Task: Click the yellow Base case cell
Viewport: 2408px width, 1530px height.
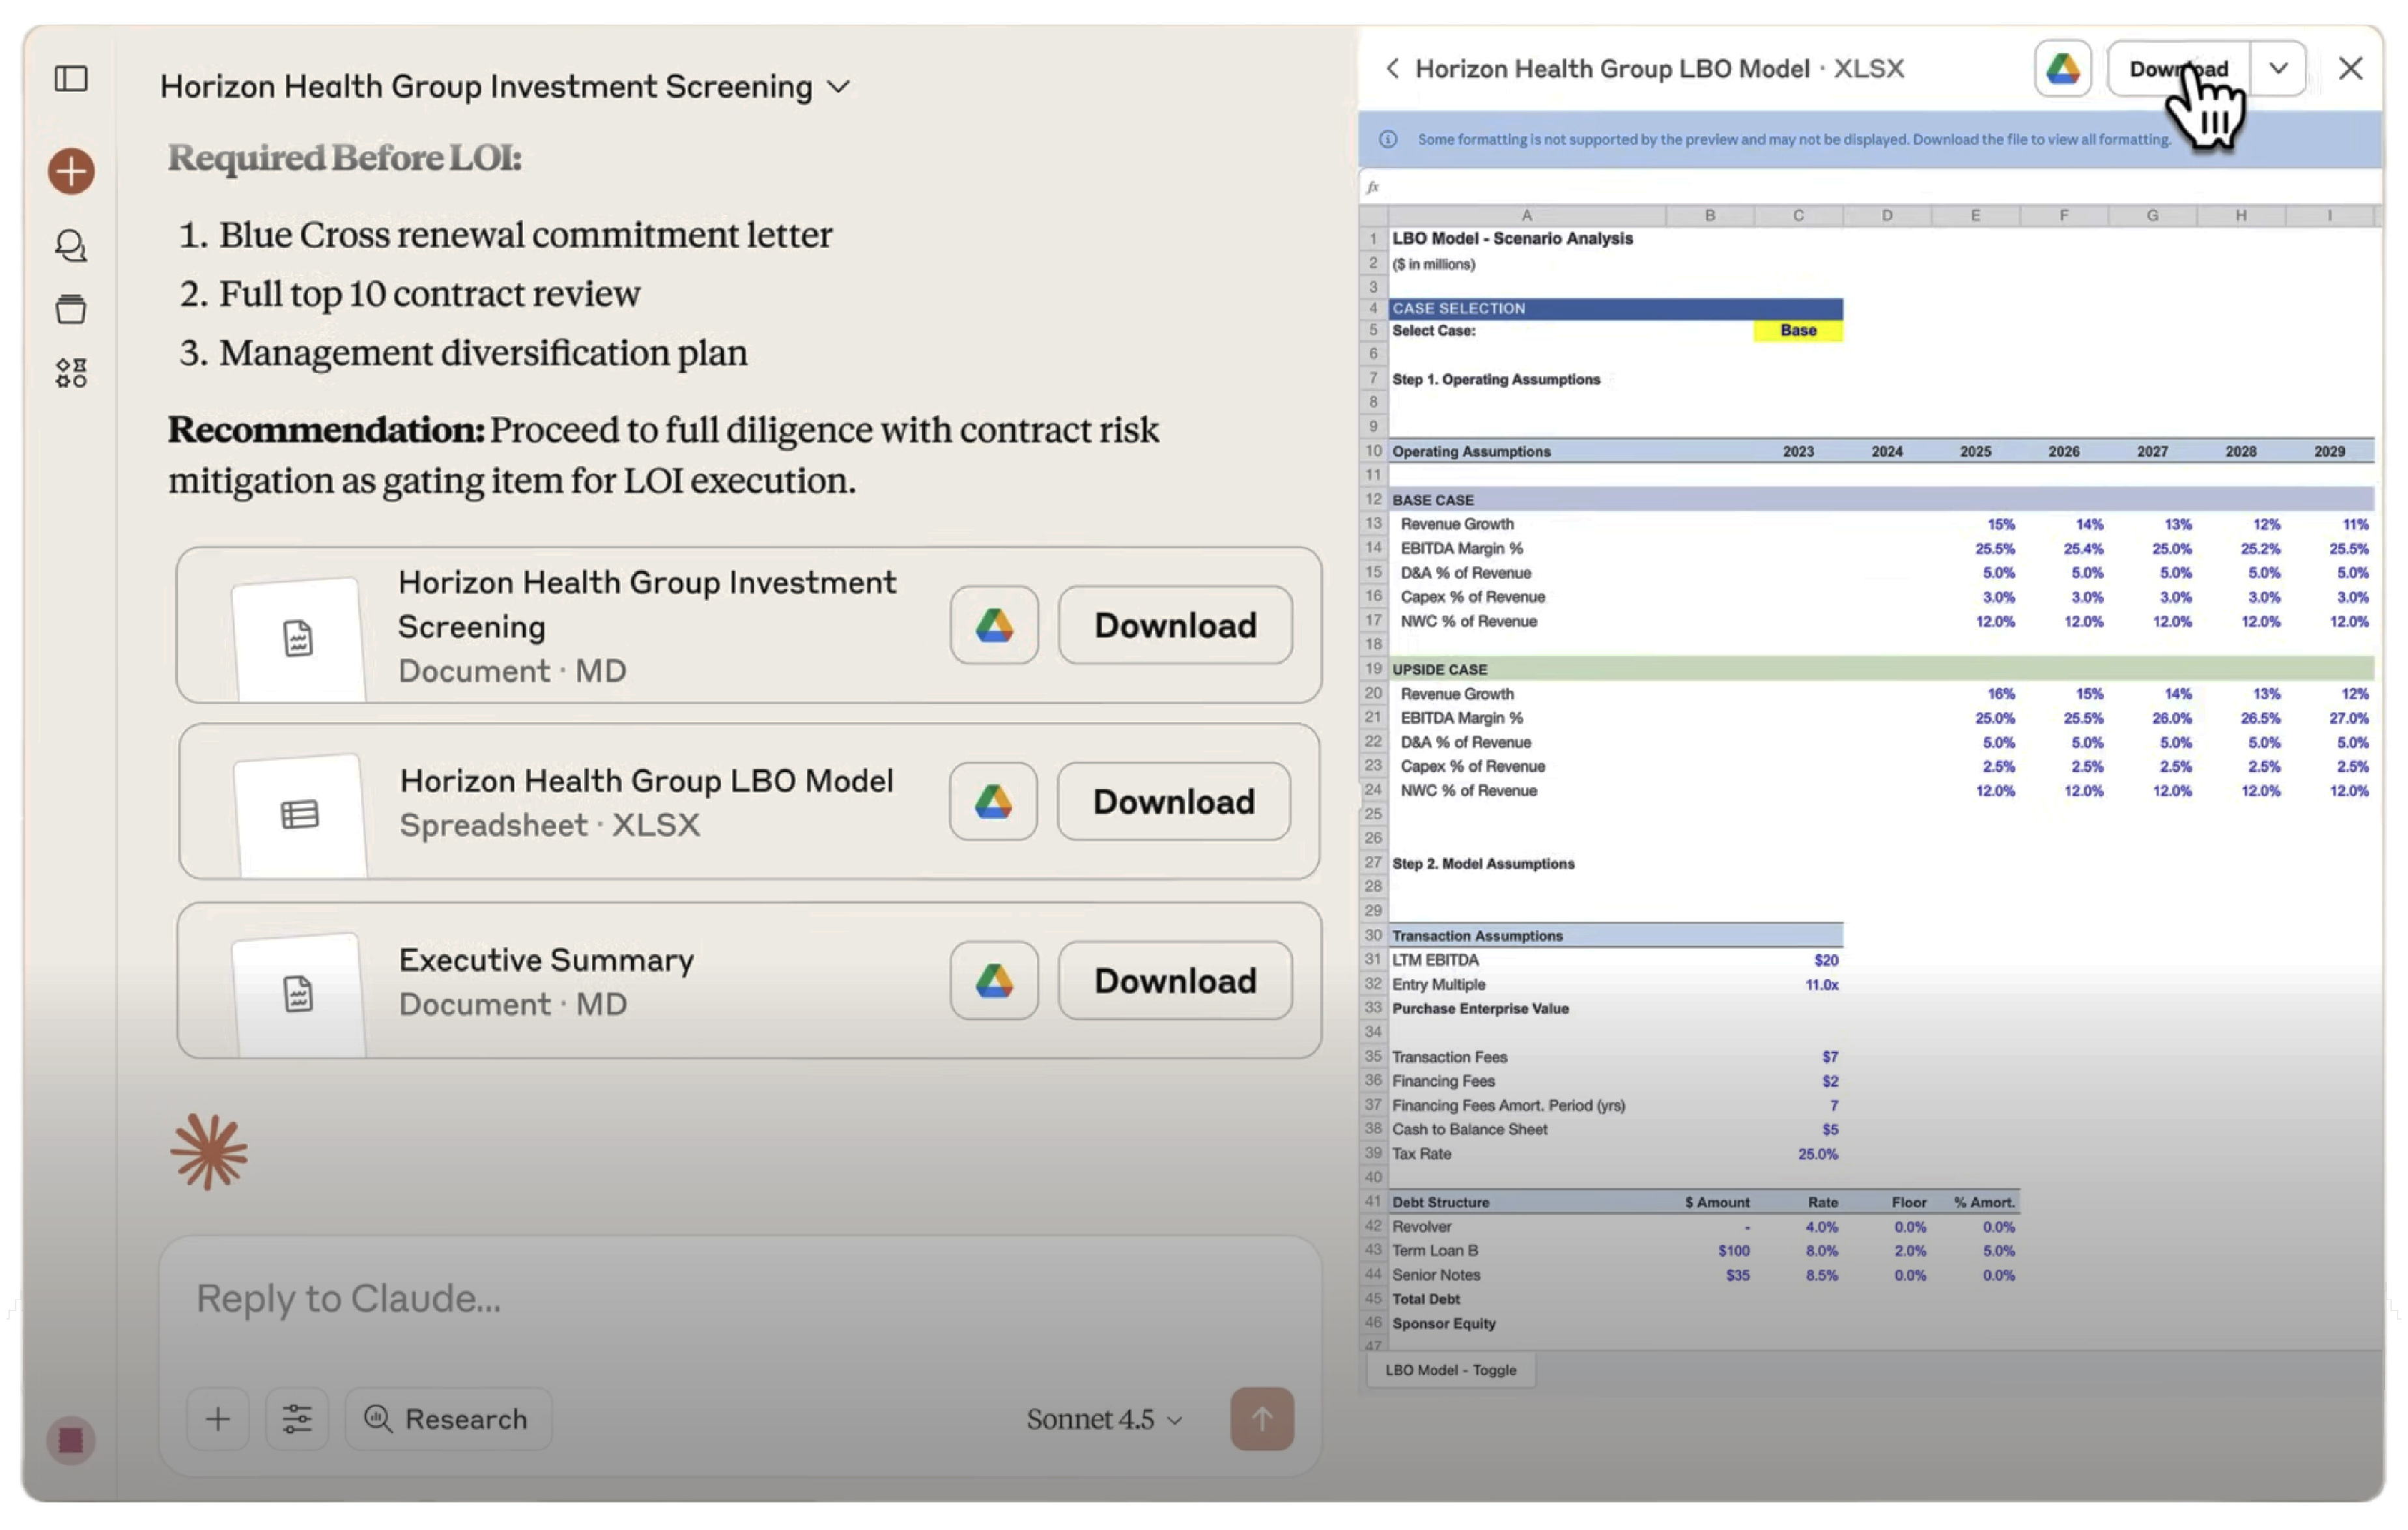Action: [x=1797, y=331]
